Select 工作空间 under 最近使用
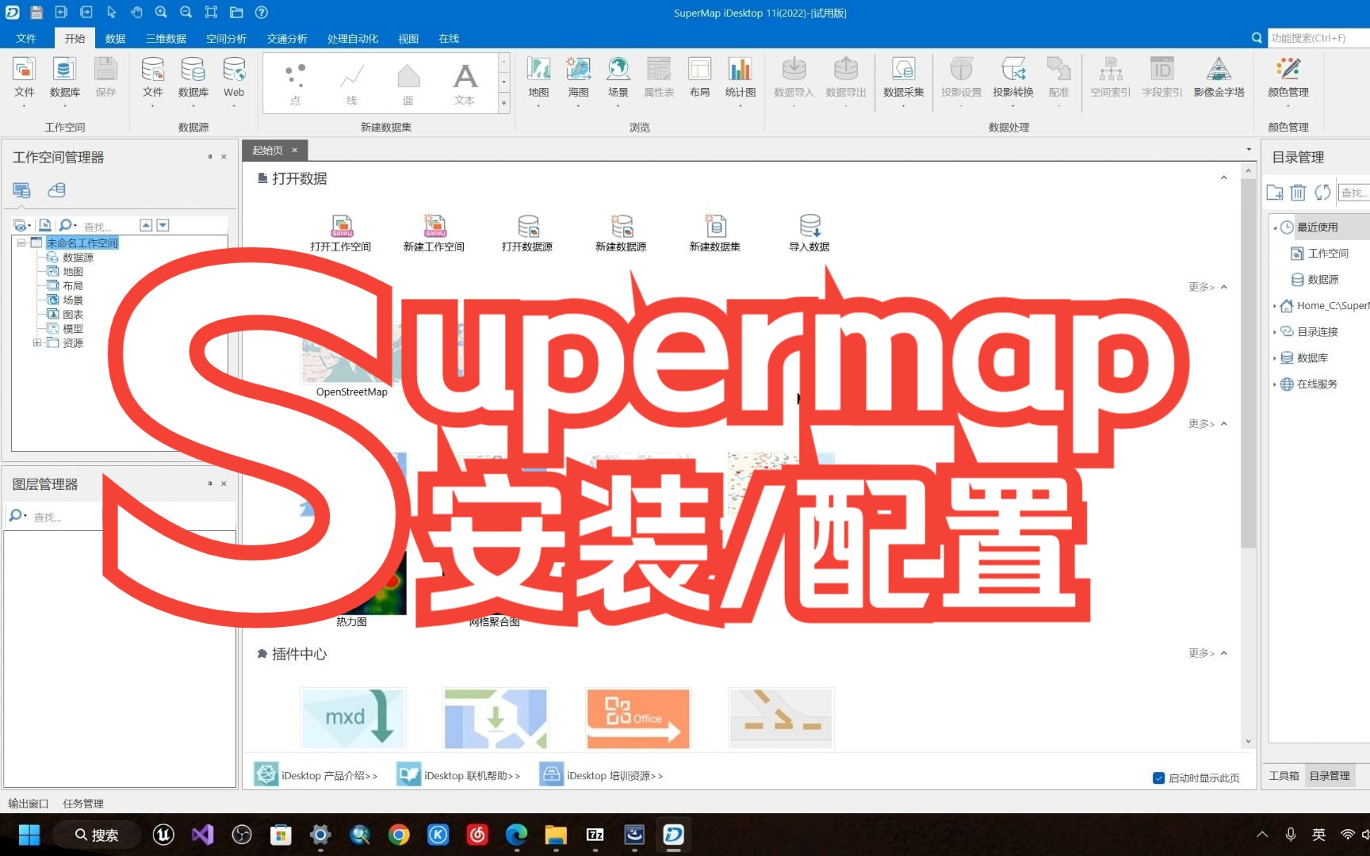1370x856 pixels. (x=1328, y=254)
